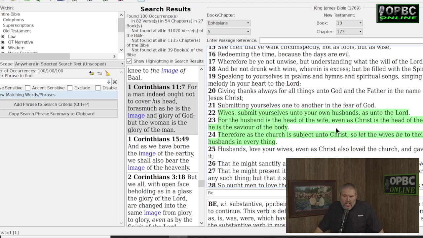The width and height of the screenshot is (423, 238).
Task: Click verse 21 Submitting yourselves
Action: pos(292,105)
